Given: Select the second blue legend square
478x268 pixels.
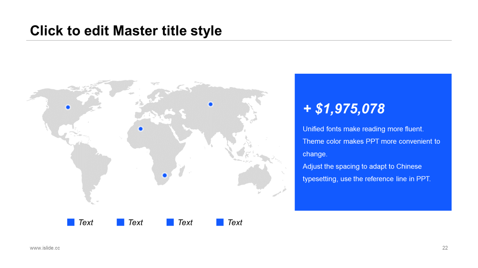Looking at the screenshot, I should [x=120, y=222].
